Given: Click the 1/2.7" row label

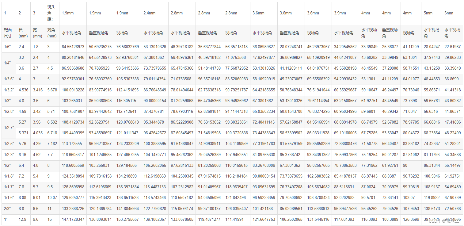Looking at the screenshot, I should tap(9, 128).
